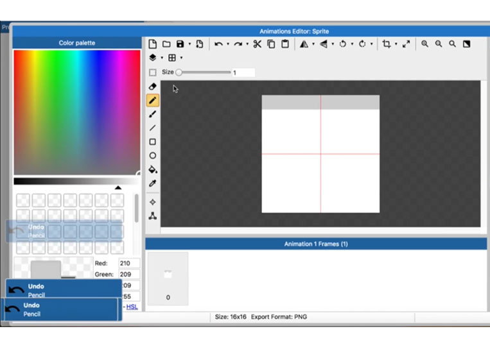Image resolution: width=490 pixels, height=347 pixels.
Task: Open the Undo history dropdown arrow
Action: coord(228,44)
